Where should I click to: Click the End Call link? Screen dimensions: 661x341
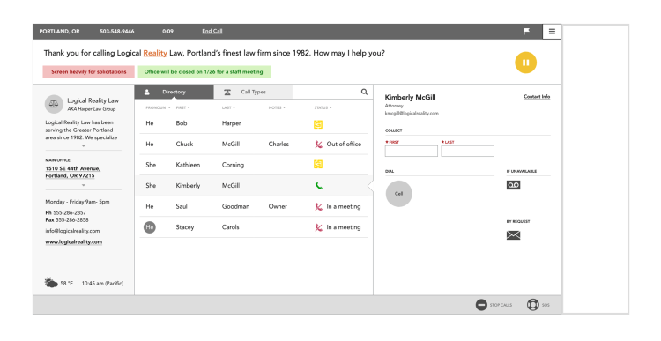pyautogui.click(x=212, y=31)
